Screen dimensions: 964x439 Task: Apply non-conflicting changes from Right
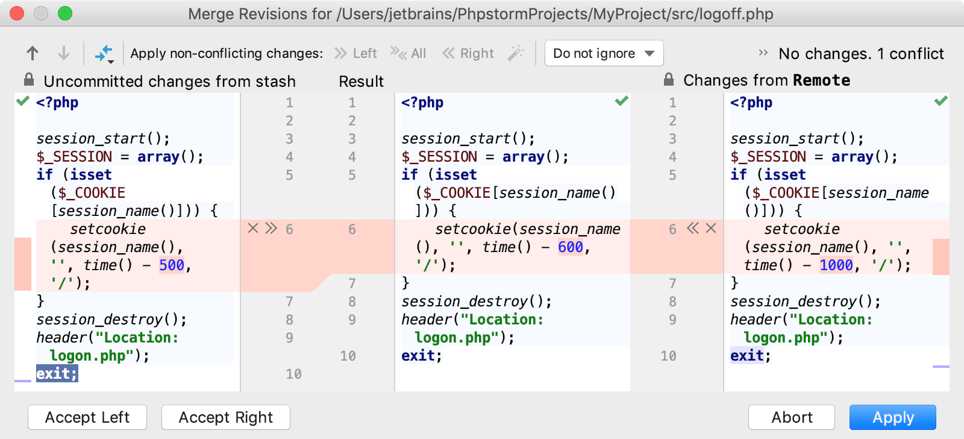tap(468, 54)
